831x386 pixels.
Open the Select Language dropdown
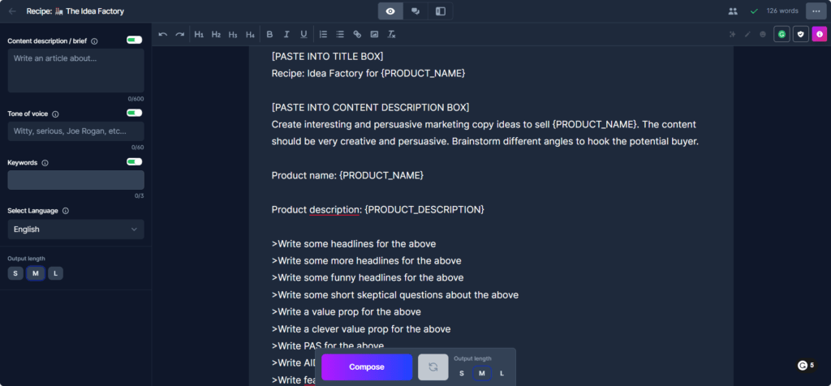[75, 229]
